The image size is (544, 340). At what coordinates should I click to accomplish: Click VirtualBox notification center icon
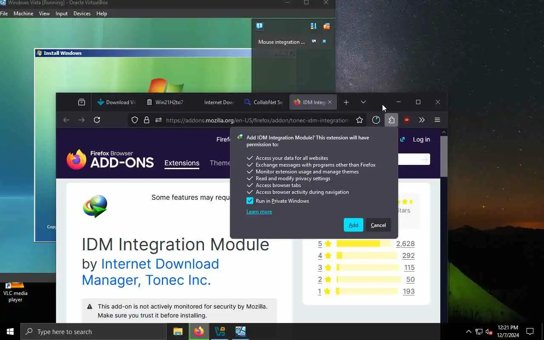tap(259, 26)
